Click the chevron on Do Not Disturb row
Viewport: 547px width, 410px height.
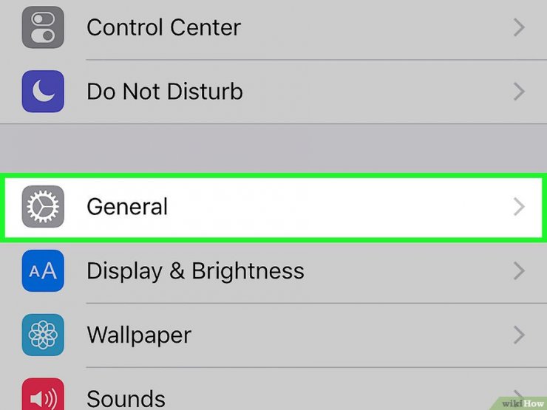pyautogui.click(x=519, y=92)
